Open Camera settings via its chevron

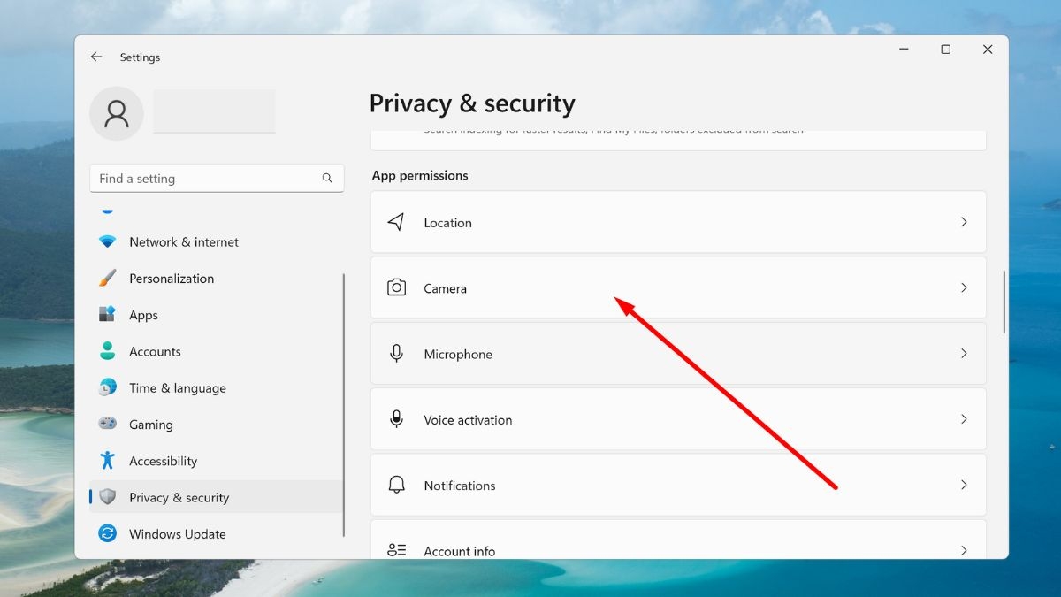pyautogui.click(x=964, y=287)
